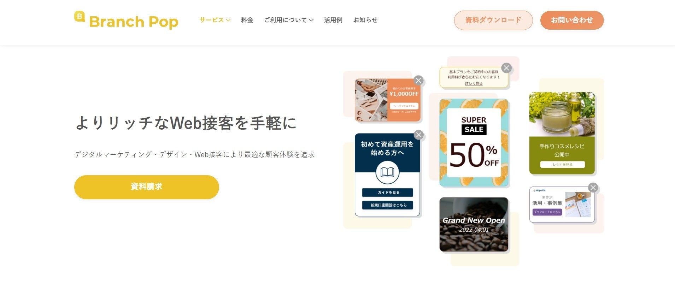The image size is (675, 290).
Task: Click the ガイドを見る button
Action: [x=388, y=193]
